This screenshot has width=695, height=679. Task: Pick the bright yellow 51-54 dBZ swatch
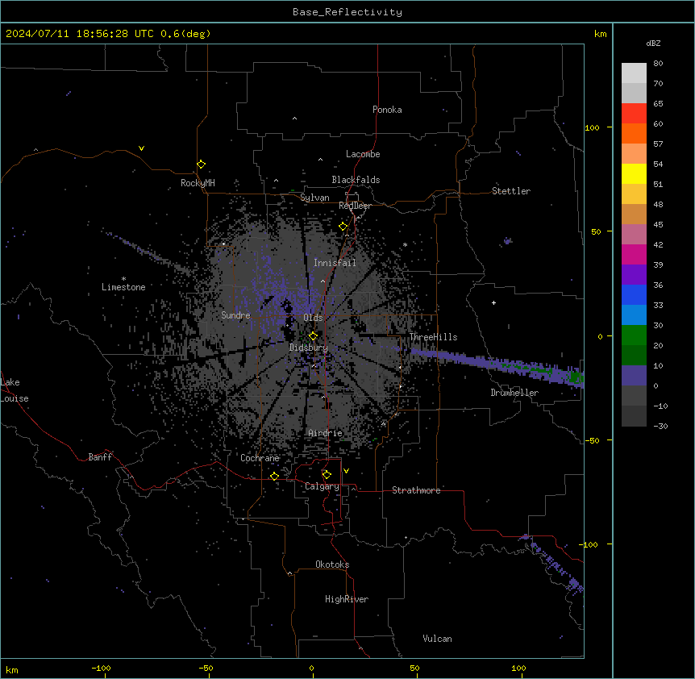tap(634, 173)
